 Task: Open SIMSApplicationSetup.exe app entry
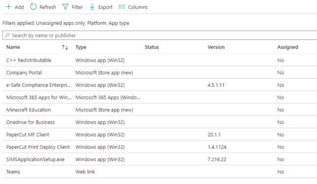click(35, 159)
